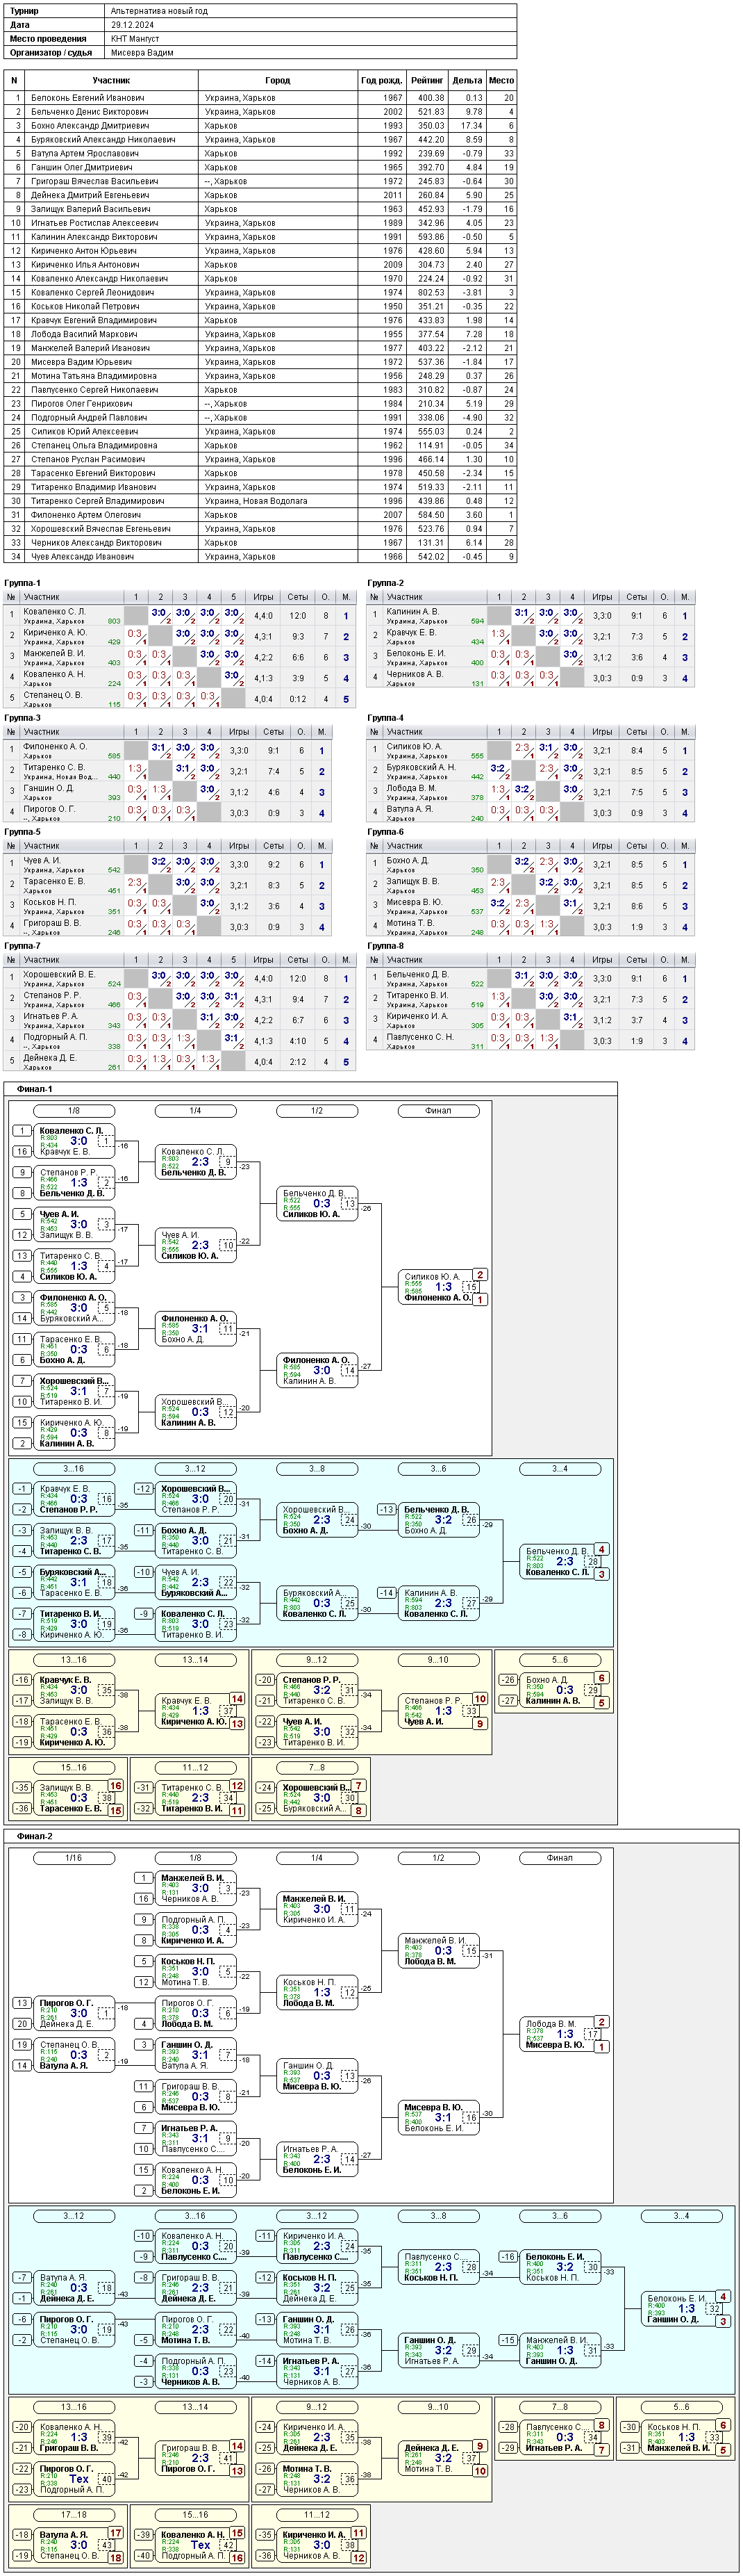Click the 'Участник' column header in participants table
Image resolution: width=743 pixels, height=2576 pixels.
[111, 80]
